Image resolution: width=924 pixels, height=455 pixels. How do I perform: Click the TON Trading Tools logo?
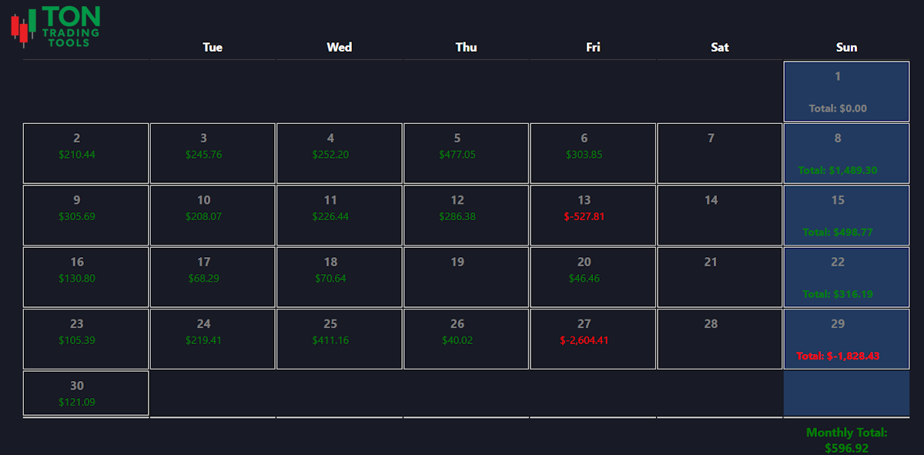tap(55, 26)
